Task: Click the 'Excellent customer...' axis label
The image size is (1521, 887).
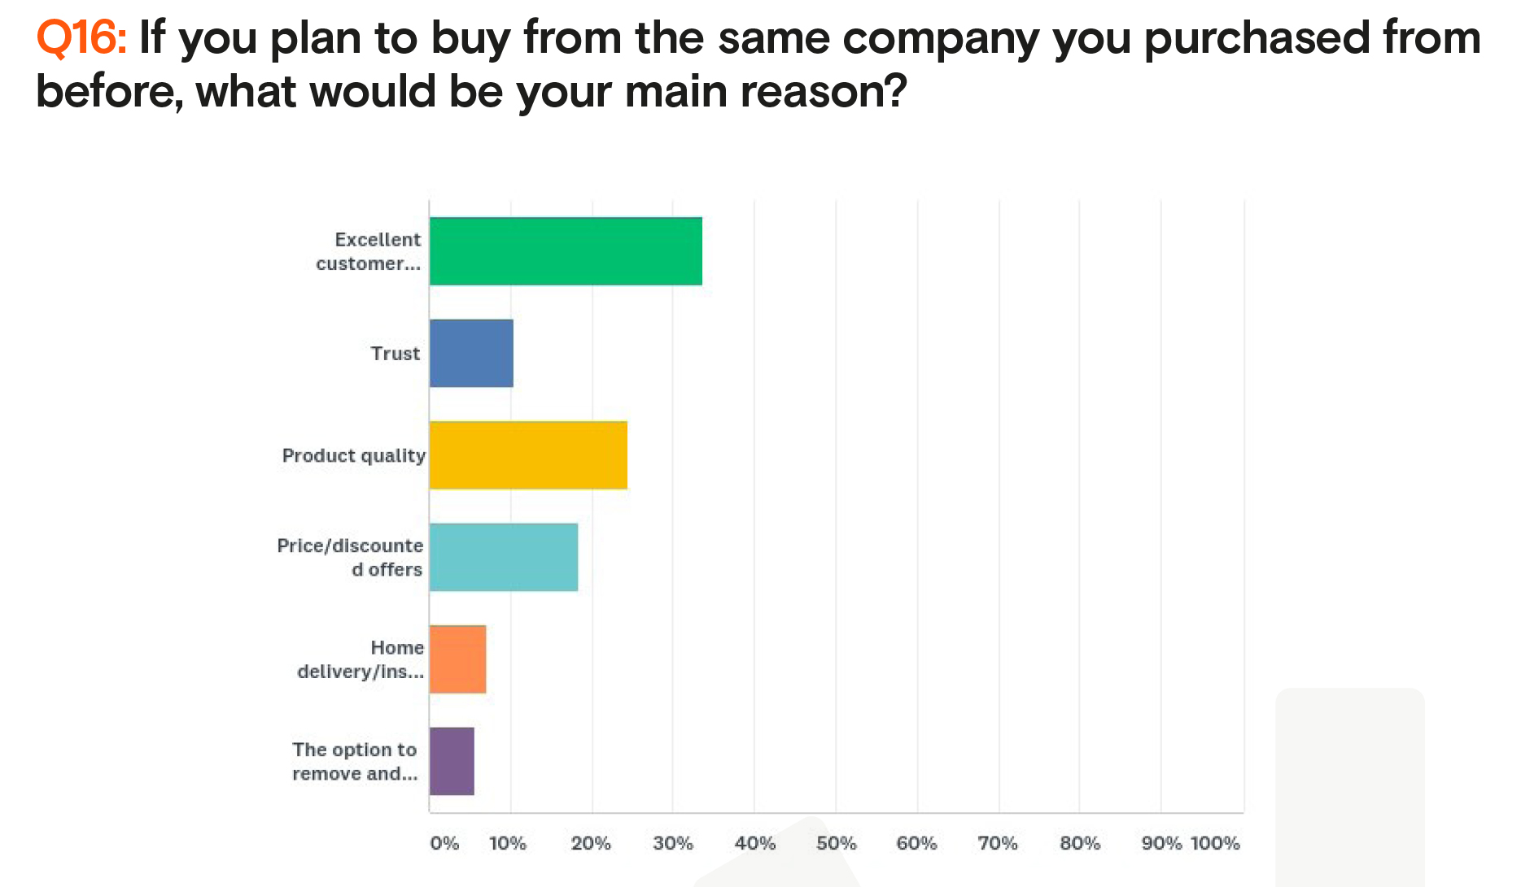Action: click(x=369, y=251)
